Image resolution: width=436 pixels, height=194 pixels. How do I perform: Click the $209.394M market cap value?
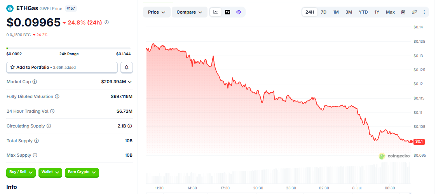(113, 82)
